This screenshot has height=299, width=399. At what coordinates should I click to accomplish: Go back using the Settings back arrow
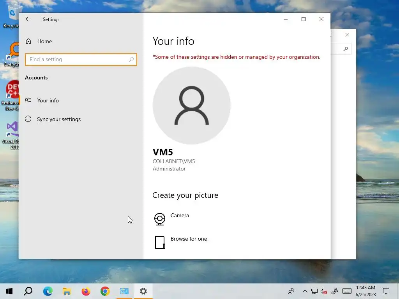[x=28, y=19]
